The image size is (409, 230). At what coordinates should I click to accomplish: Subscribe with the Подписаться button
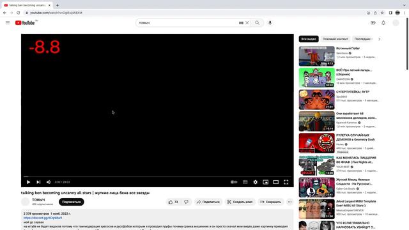[x=72, y=202]
